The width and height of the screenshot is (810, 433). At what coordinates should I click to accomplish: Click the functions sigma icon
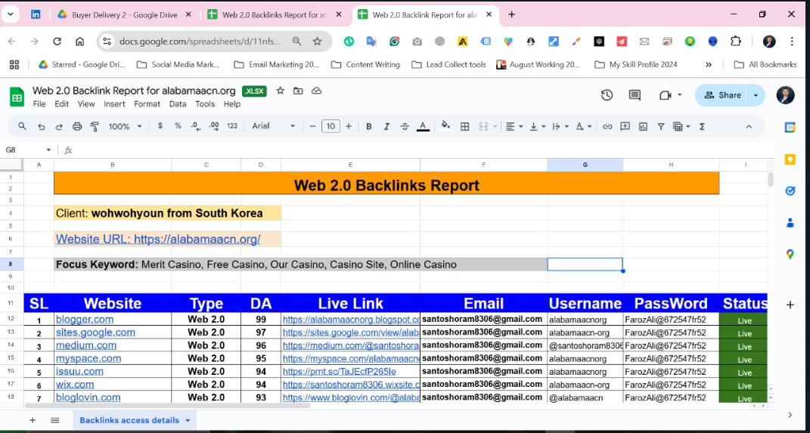(702, 126)
